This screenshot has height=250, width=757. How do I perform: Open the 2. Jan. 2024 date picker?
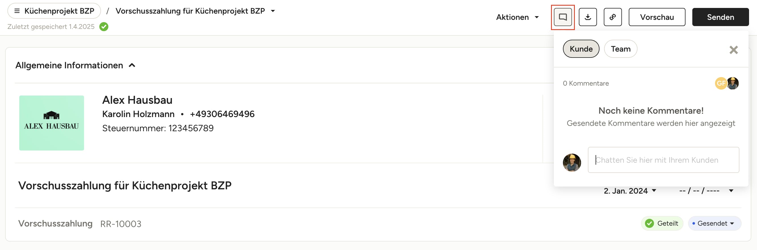pyautogui.click(x=629, y=191)
